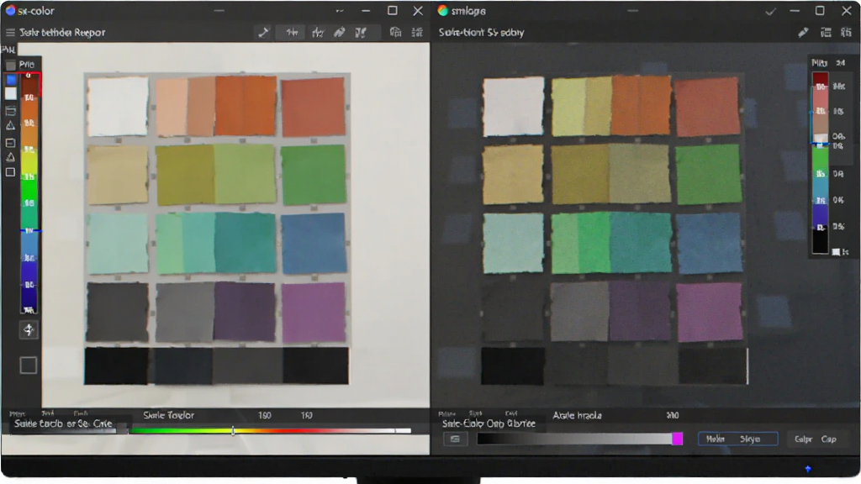Viewport: 861px width, 484px height.
Task: Click the vertical color scale in smlogs panel
Action: click(x=820, y=163)
